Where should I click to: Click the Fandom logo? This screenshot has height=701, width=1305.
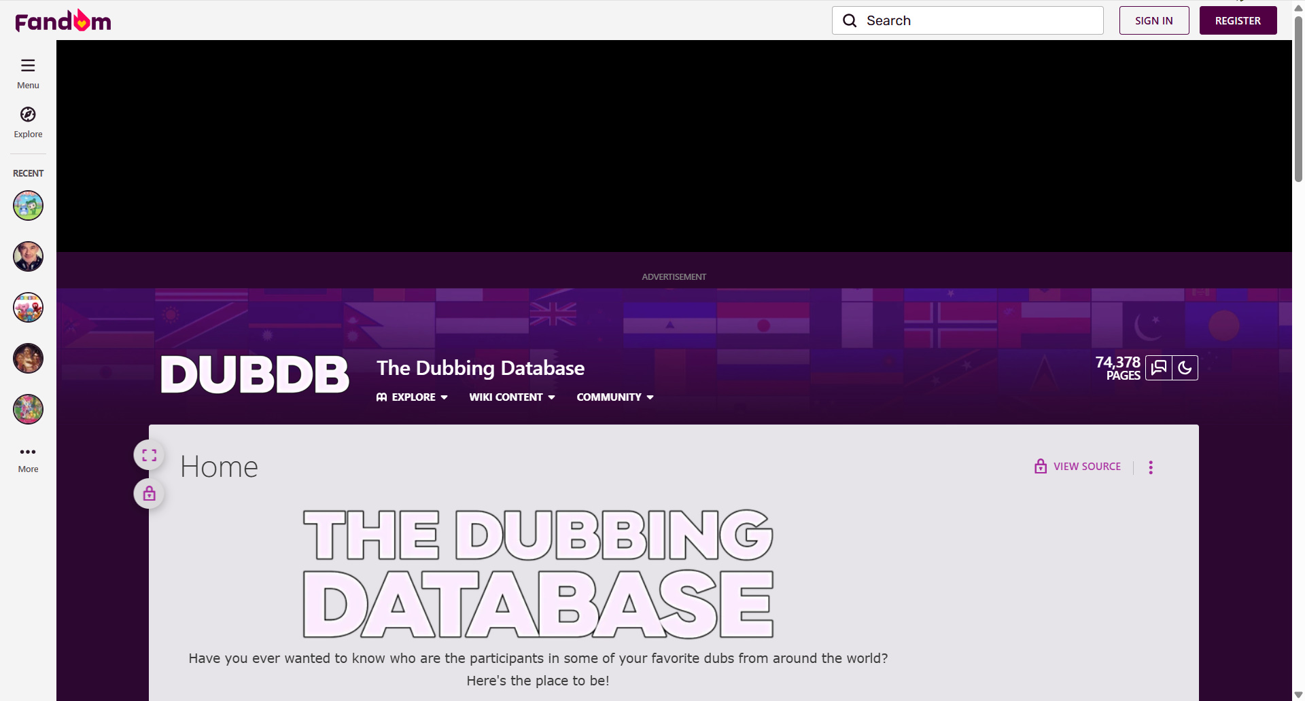click(x=63, y=21)
